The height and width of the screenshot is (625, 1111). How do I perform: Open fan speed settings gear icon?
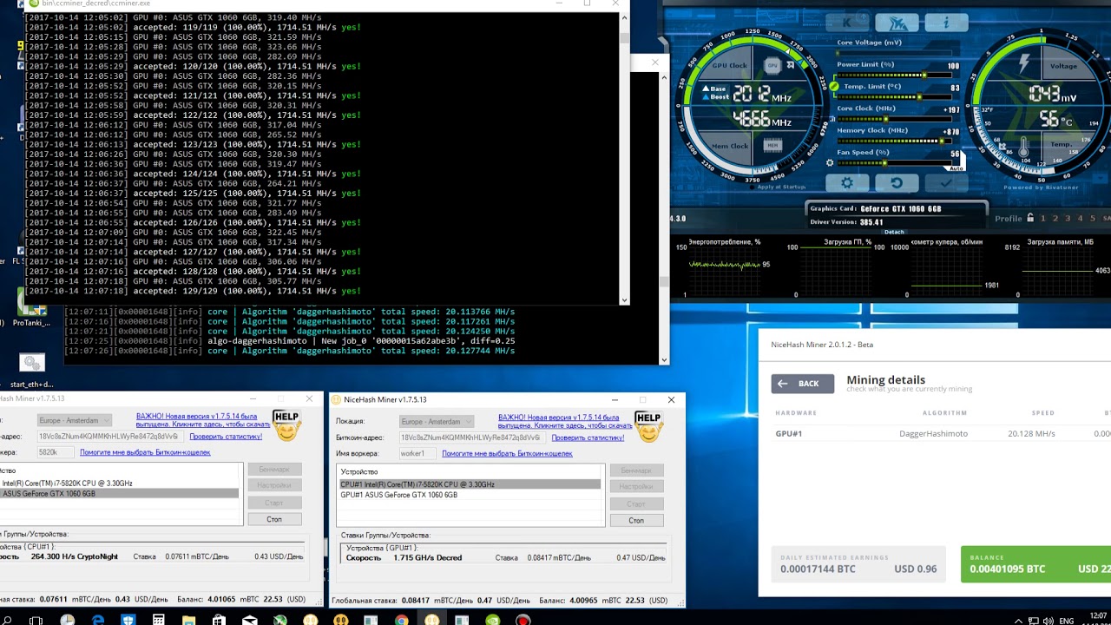(x=830, y=162)
